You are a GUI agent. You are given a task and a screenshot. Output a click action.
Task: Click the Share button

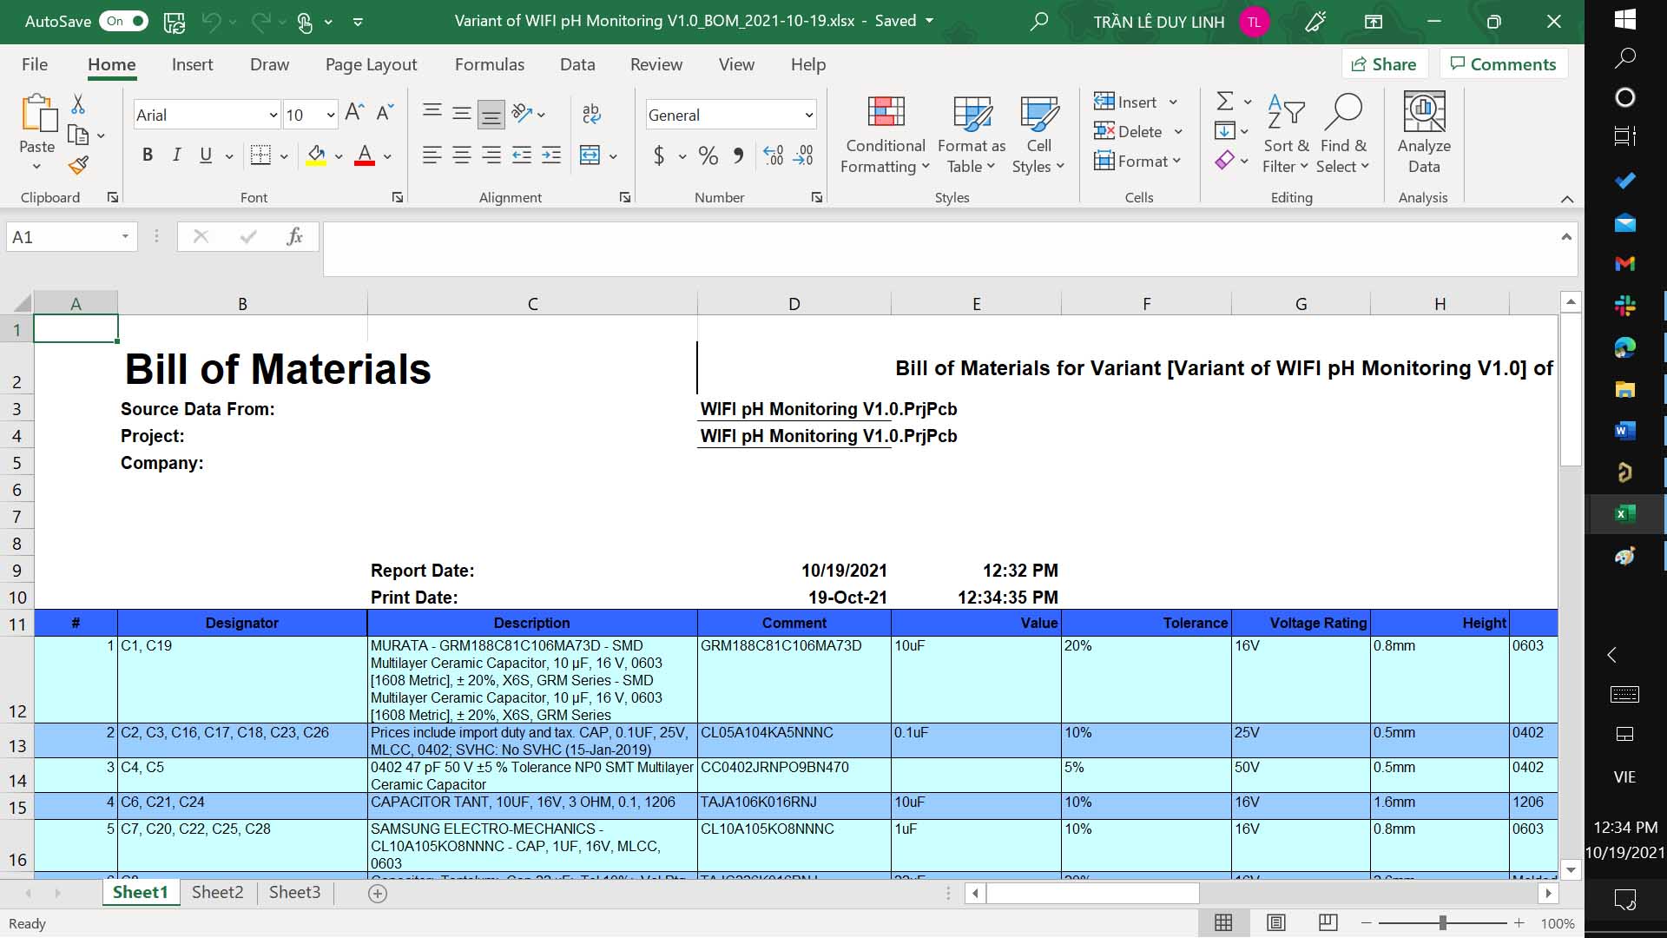(1384, 64)
